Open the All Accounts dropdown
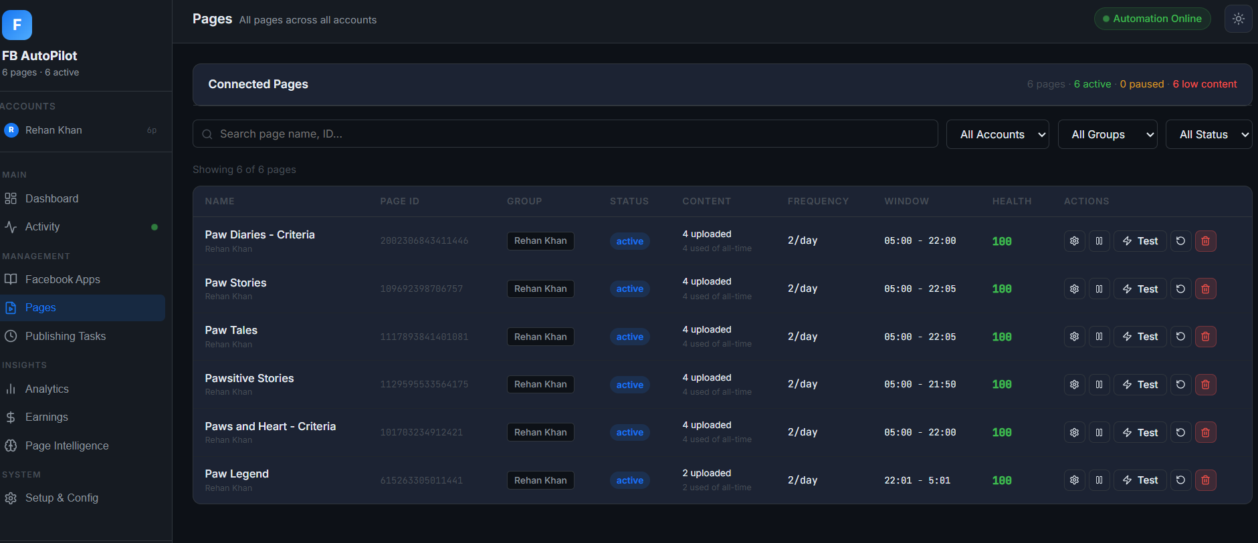Screen dimensions: 1258x543 click(x=997, y=134)
